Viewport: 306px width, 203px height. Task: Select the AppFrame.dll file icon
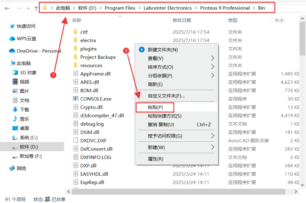pos(76,73)
